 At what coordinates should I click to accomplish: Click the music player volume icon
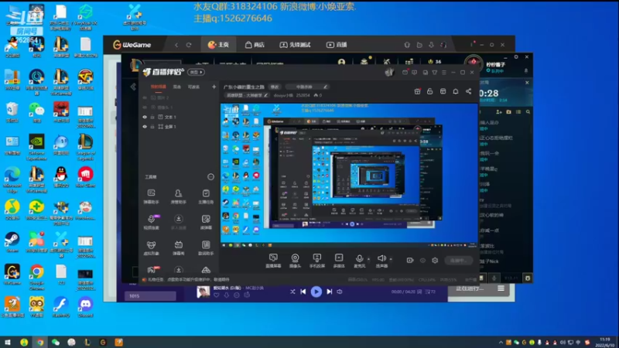pyautogui.click(x=340, y=292)
